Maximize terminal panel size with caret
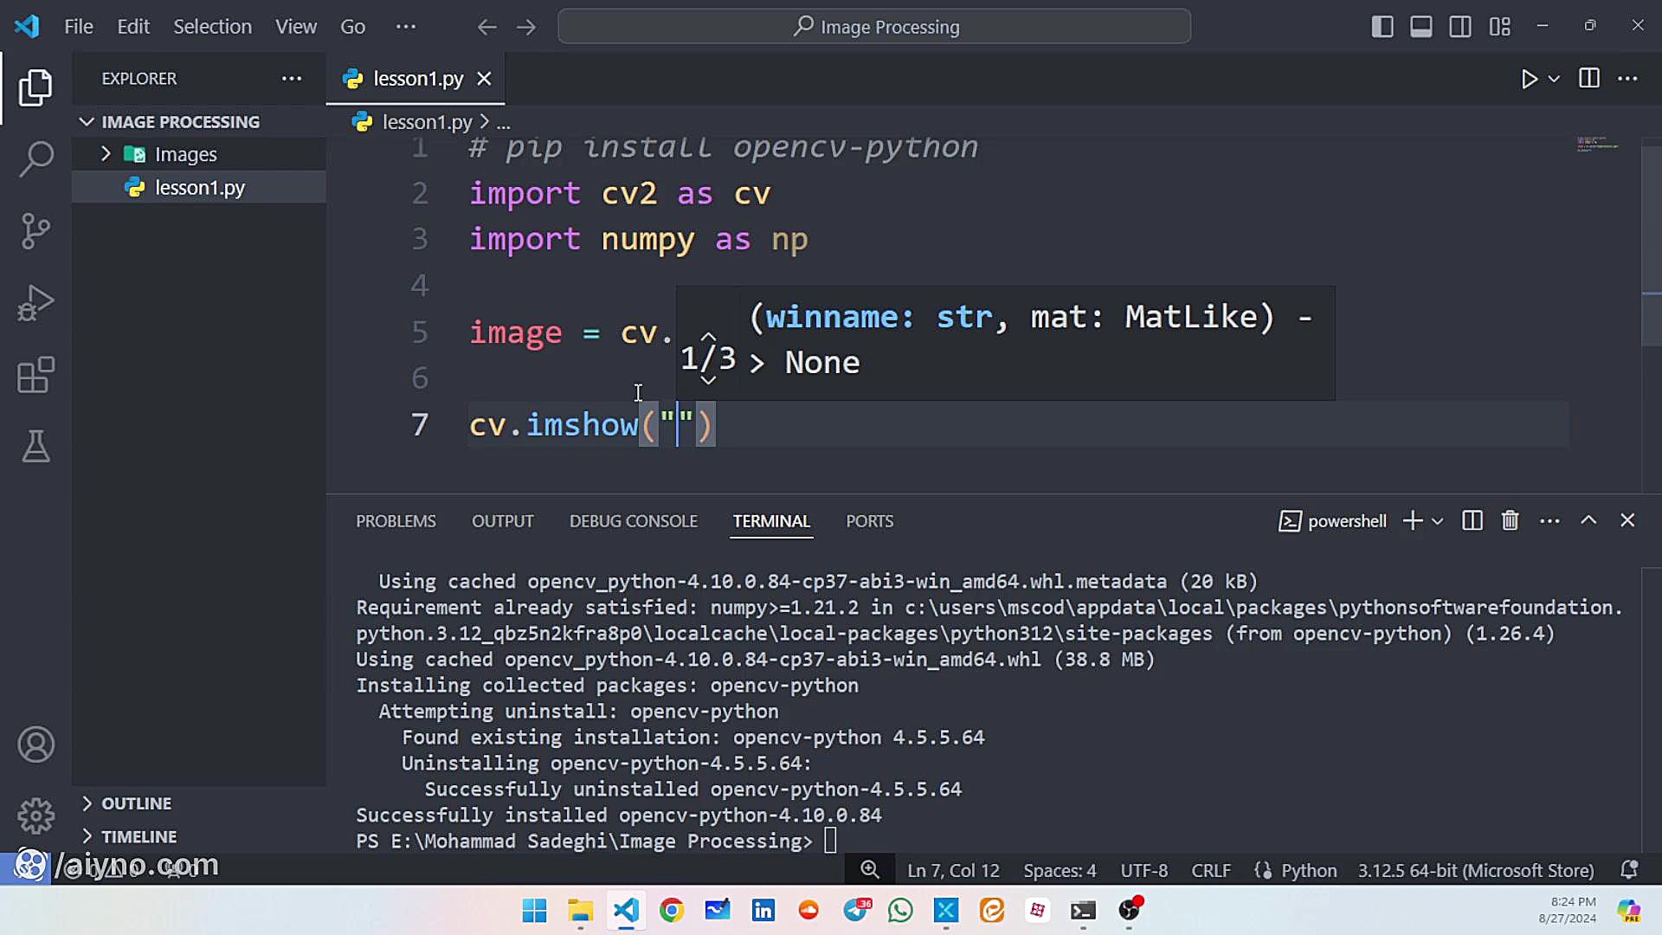 pos(1588,520)
